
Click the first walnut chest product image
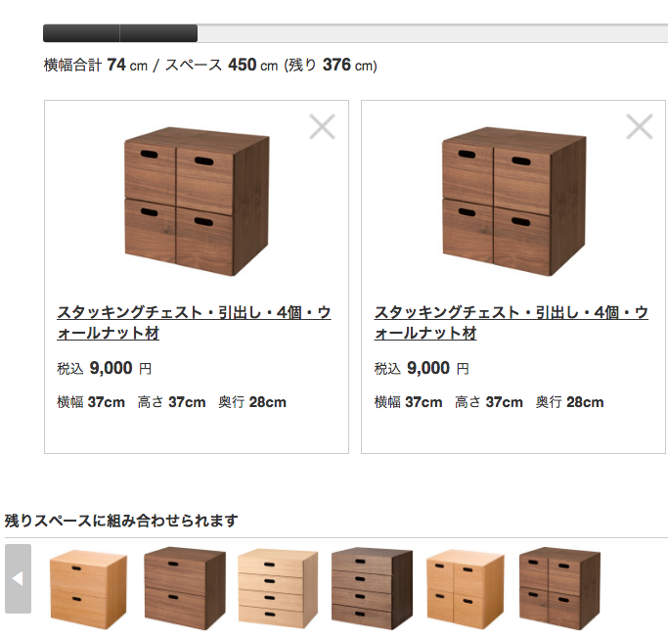coord(197,202)
